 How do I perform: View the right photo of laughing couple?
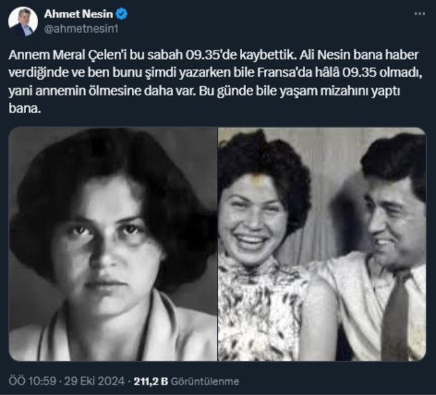tap(322, 244)
